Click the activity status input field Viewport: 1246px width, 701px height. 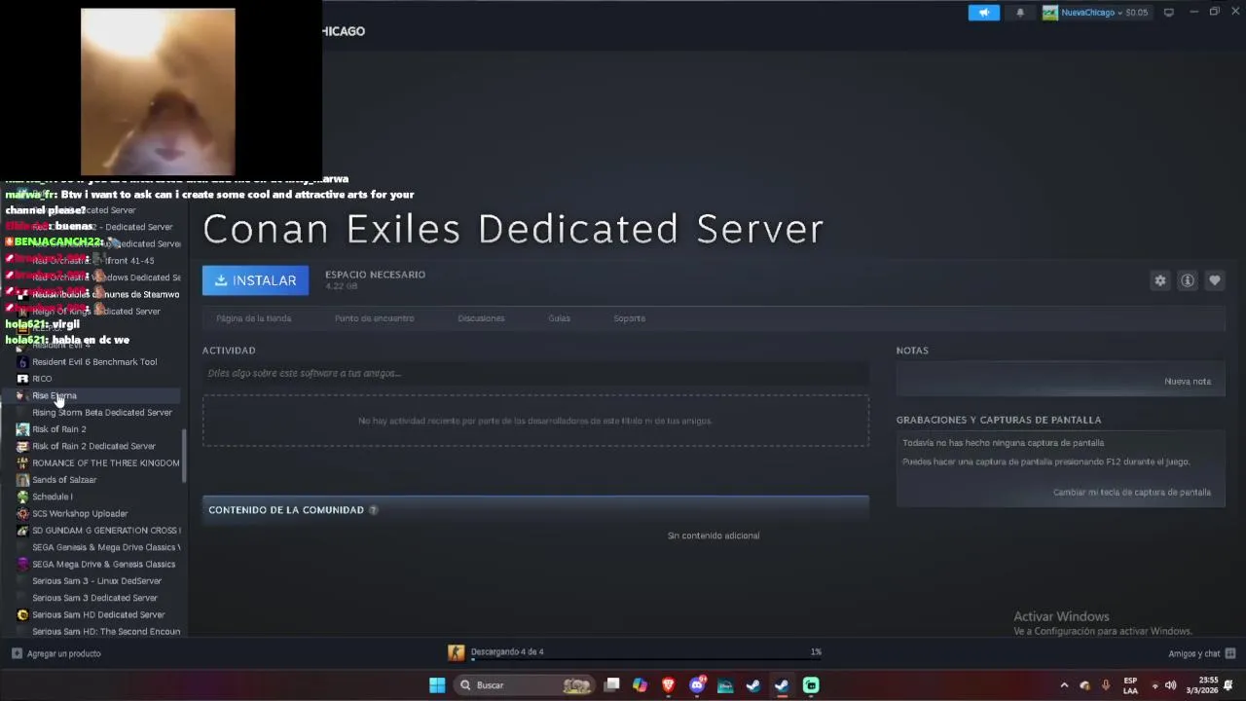(535, 373)
